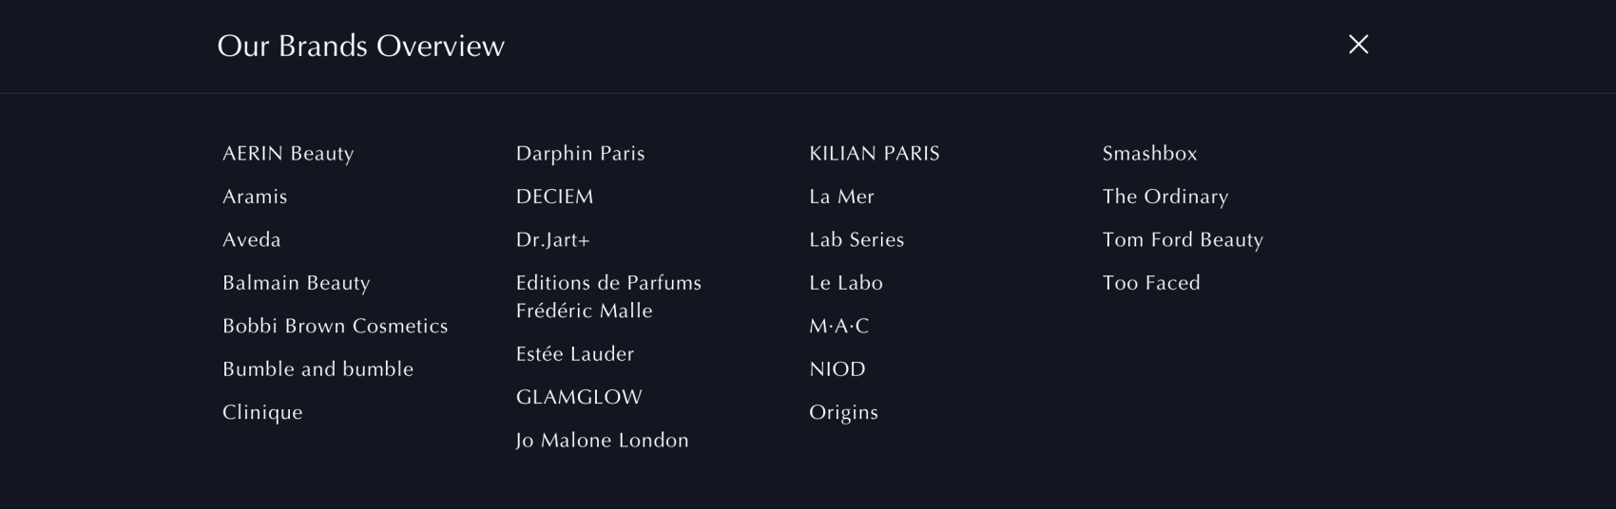Select Origins from the brands list
Image resolution: width=1616 pixels, height=509 pixels.
point(843,412)
